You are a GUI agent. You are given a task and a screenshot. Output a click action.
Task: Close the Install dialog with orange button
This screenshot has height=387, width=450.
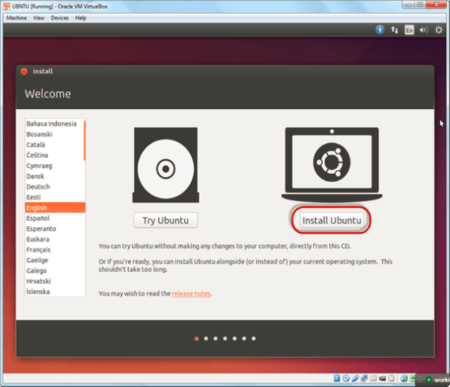(x=24, y=71)
